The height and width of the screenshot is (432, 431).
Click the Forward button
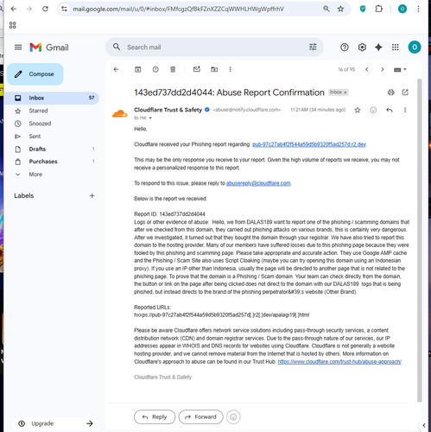201,416
